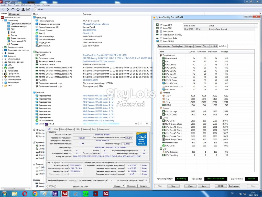
Task: Expand the Операционная система tree node
Action: 3,50
